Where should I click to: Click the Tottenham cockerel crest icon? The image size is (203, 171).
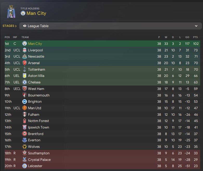[x=24, y=69]
